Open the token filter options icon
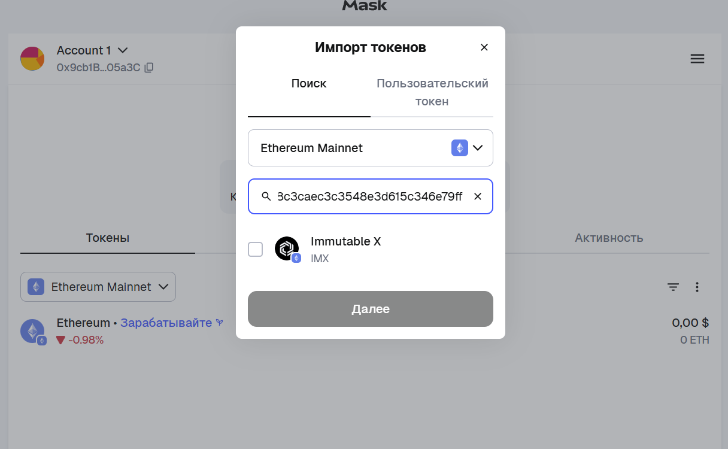Viewport: 728px width, 449px height. tap(674, 287)
